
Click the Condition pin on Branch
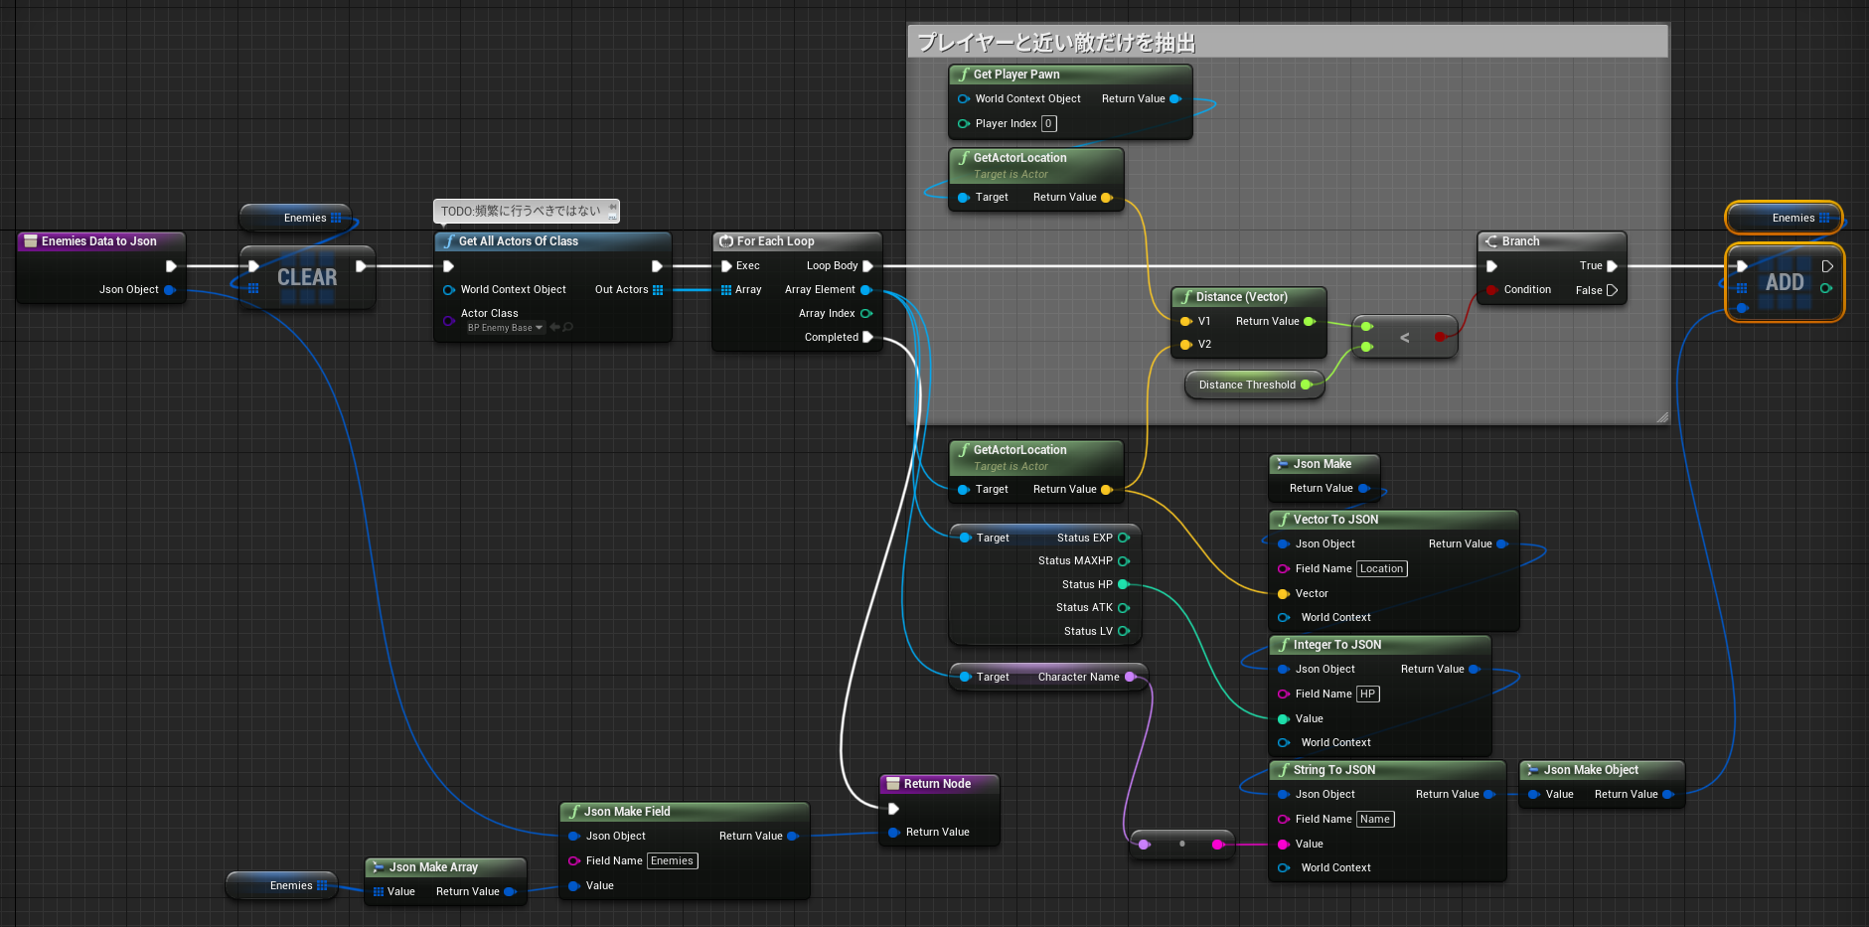1491,290
